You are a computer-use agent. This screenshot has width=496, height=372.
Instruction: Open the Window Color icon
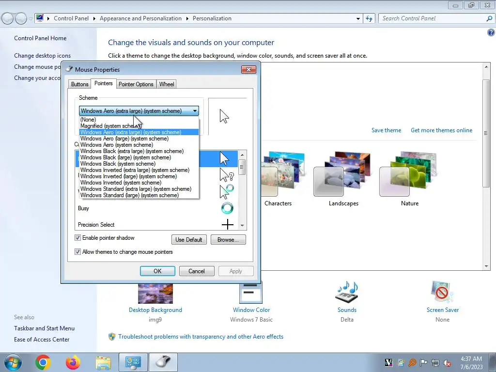251,293
